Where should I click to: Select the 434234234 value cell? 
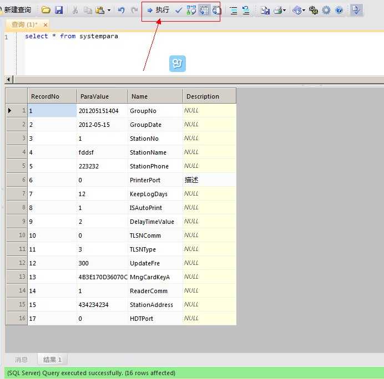coord(102,305)
